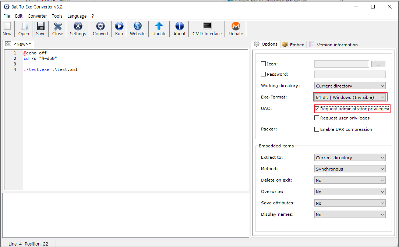
Task: Click the "UAC:" label
Action: pos(266,108)
